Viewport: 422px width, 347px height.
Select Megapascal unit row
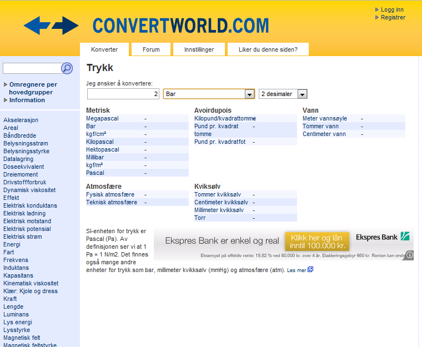pos(137,118)
